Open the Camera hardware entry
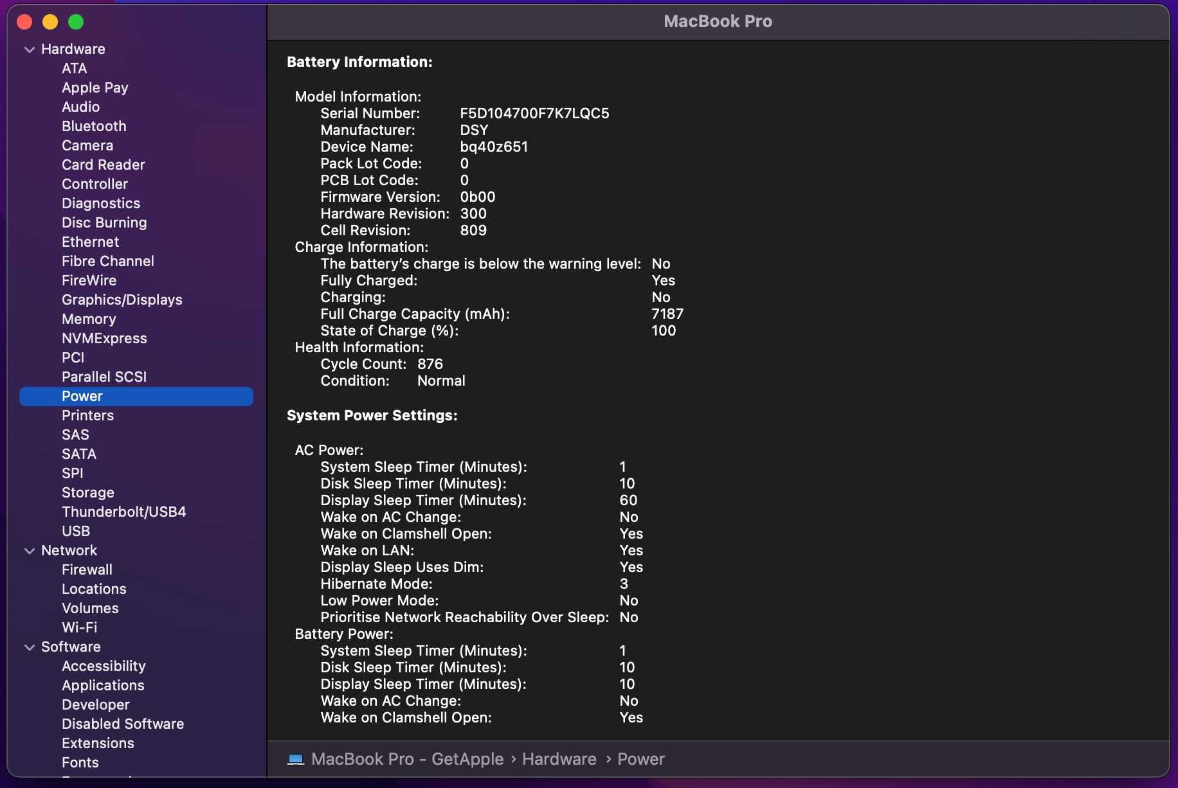This screenshot has width=1178, height=788. tap(87, 145)
